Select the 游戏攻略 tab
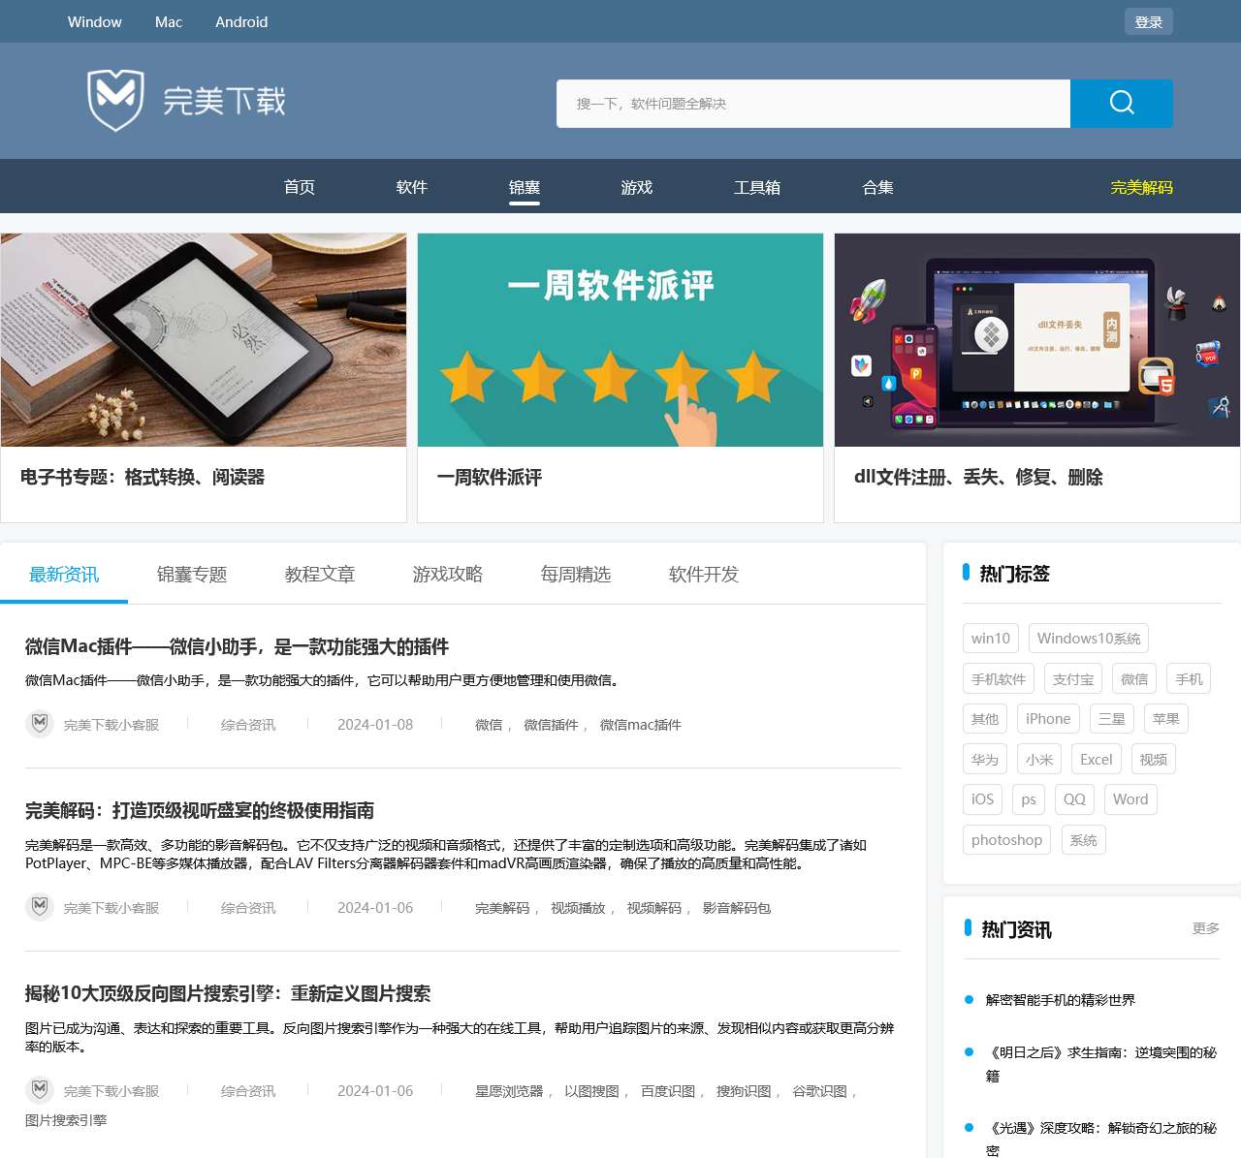This screenshot has width=1241, height=1158. [x=448, y=575]
